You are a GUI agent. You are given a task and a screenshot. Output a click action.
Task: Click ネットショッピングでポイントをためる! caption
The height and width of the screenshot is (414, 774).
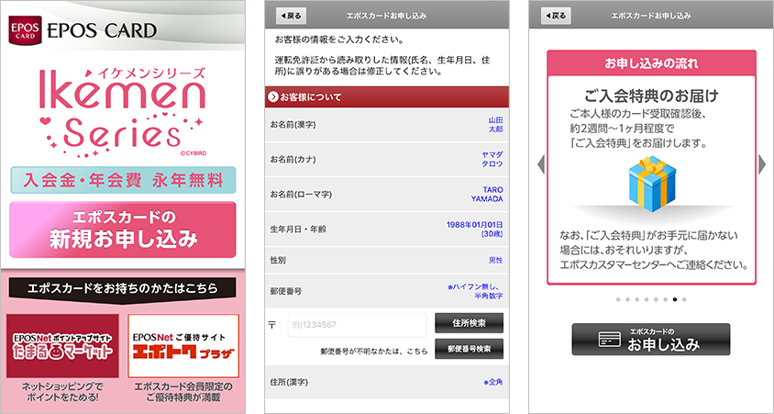point(62,392)
